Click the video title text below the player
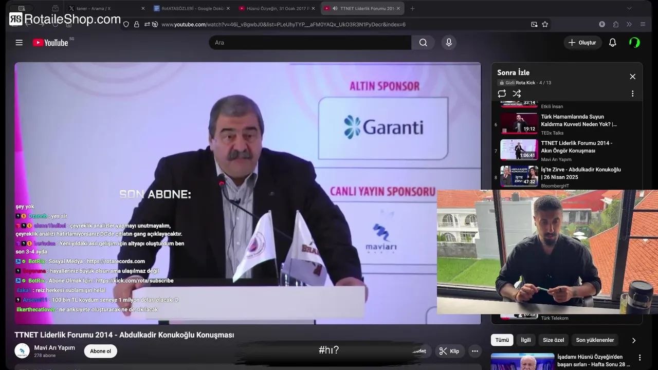658x370 pixels. (x=124, y=335)
